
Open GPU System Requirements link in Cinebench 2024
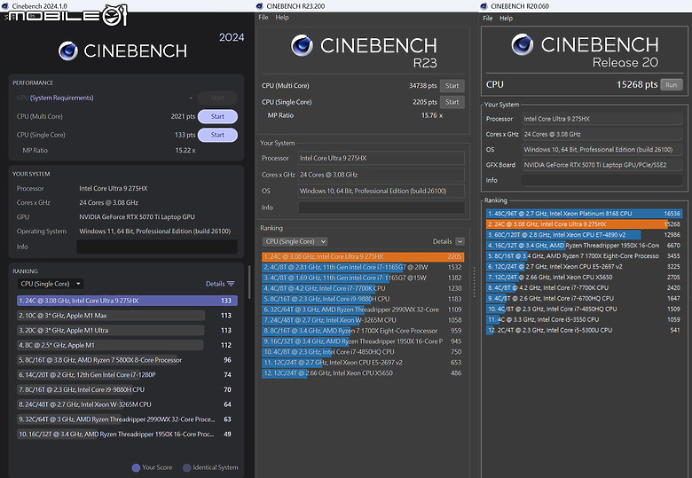click(x=62, y=98)
